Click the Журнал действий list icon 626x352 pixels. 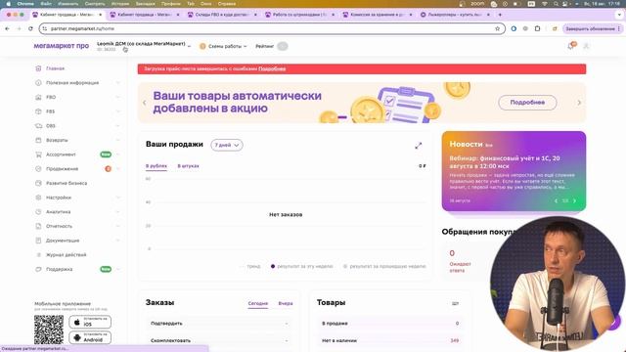pyautogui.click(x=38, y=255)
